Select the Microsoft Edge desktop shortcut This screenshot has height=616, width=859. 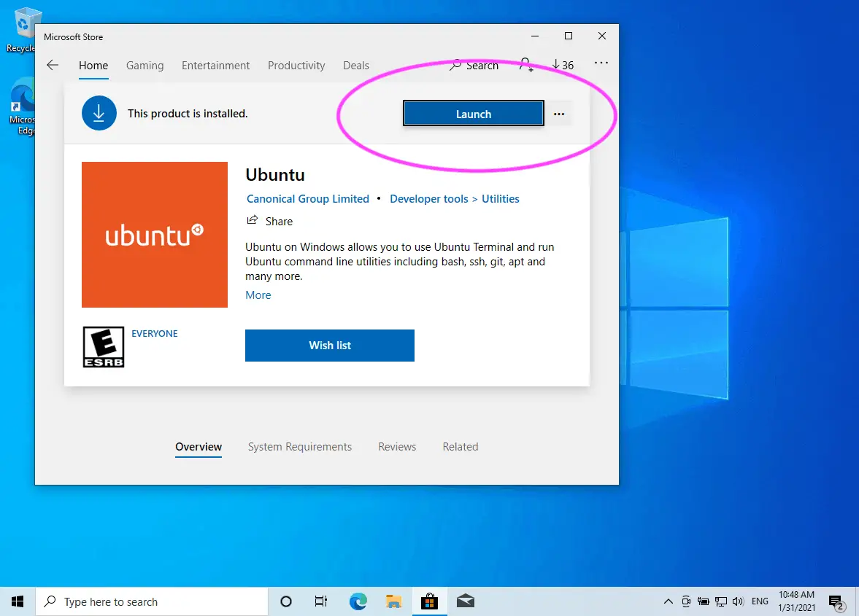point(22,106)
